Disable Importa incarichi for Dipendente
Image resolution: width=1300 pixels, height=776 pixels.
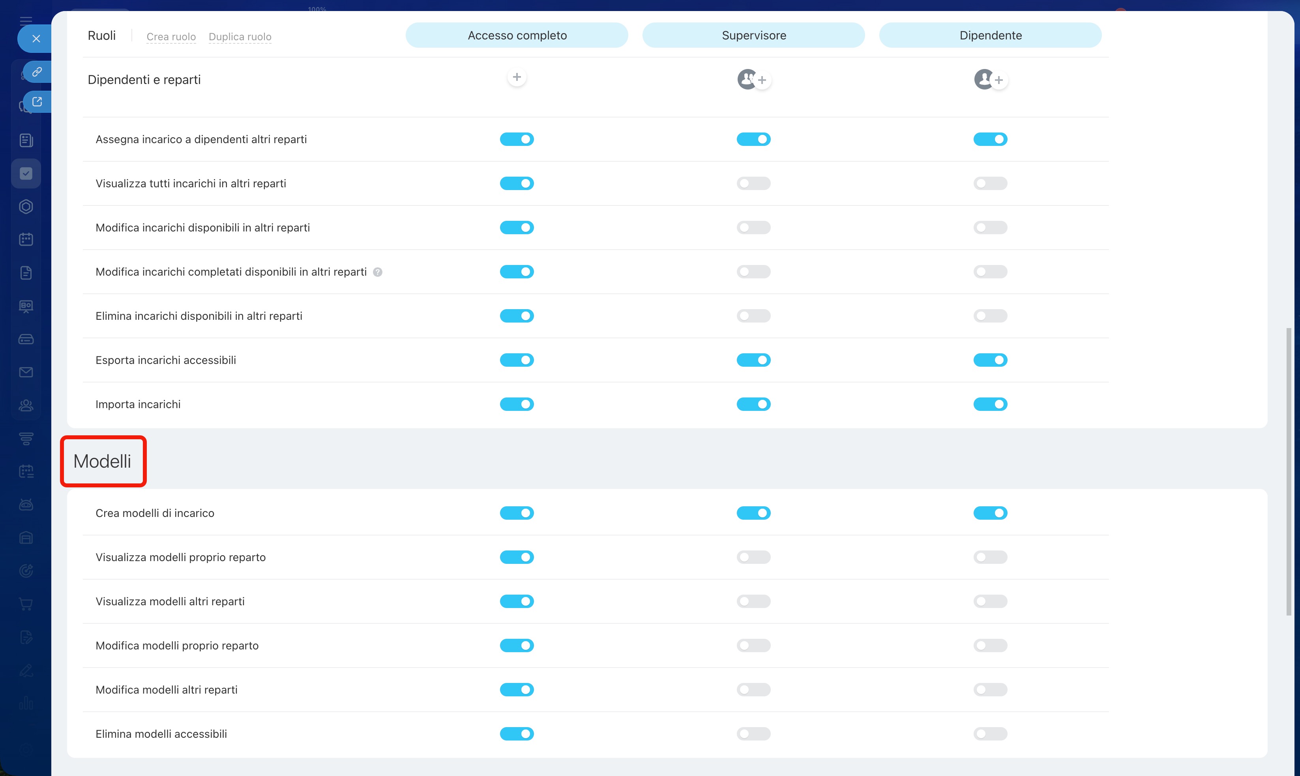(x=990, y=404)
